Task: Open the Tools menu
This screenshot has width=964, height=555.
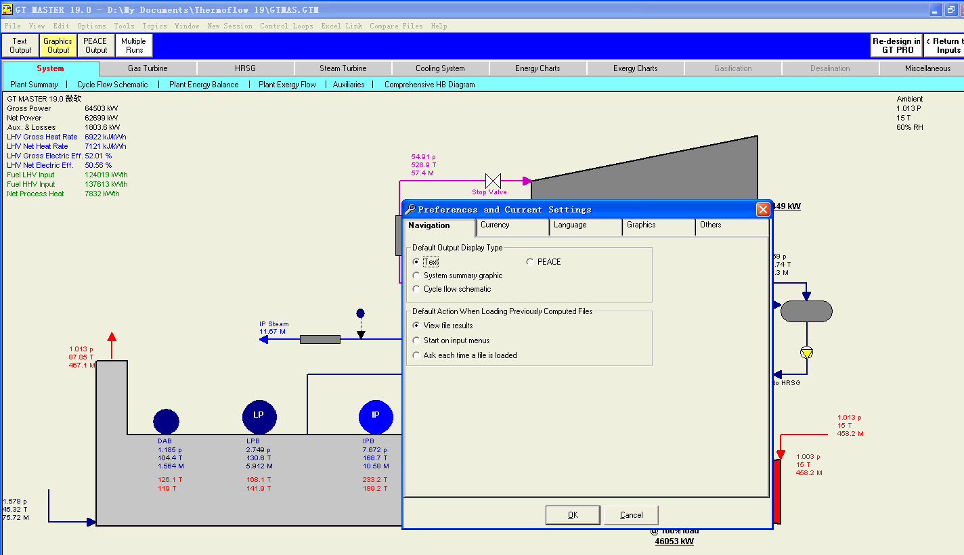Action: pyautogui.click(x=124, y=26)
